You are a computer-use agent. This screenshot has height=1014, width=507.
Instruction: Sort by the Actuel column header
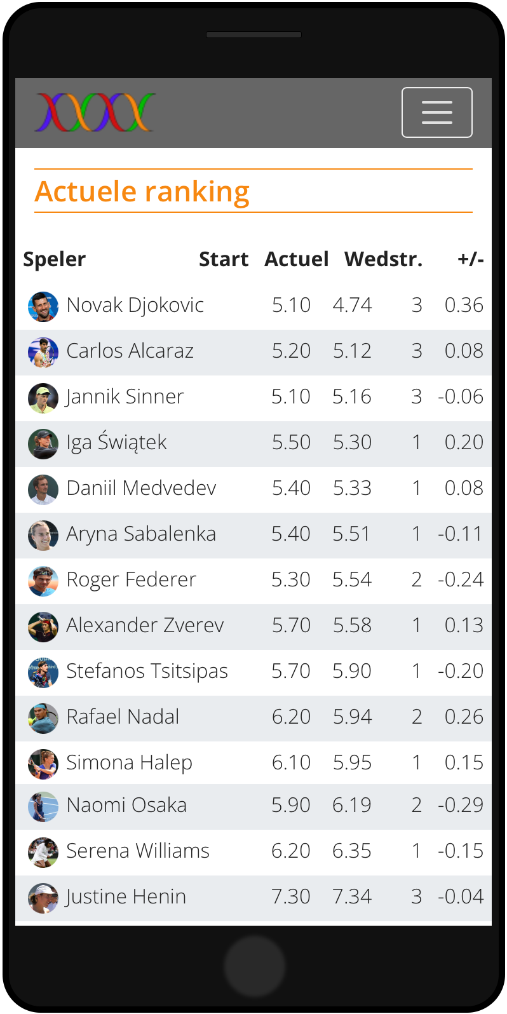[x=297, y=259]
